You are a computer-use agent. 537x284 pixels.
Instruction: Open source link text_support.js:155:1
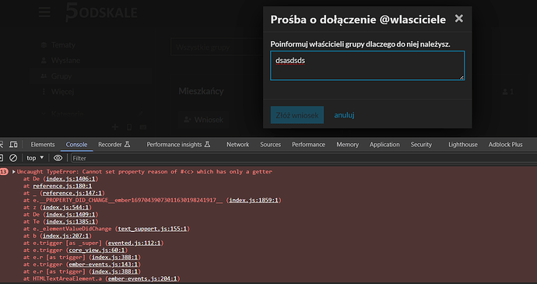[152, 229]
